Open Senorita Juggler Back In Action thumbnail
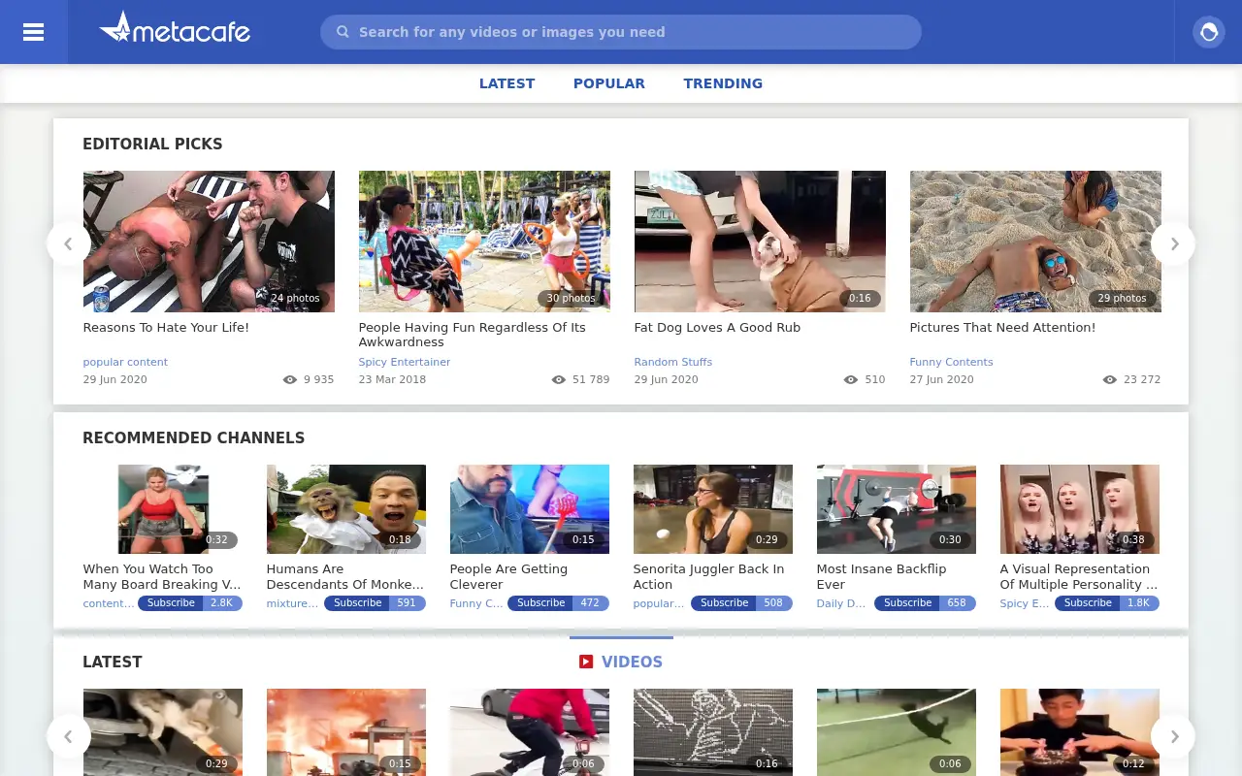Image resolution: width=1242 pixels, height=776 pixels. point(713,509)
